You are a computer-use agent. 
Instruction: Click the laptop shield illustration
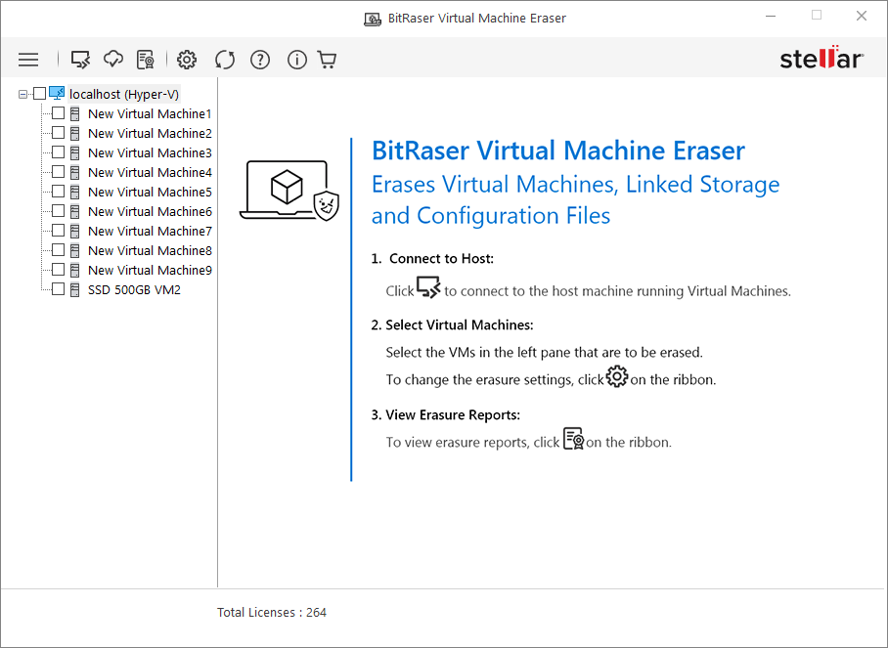pos(289,191)
